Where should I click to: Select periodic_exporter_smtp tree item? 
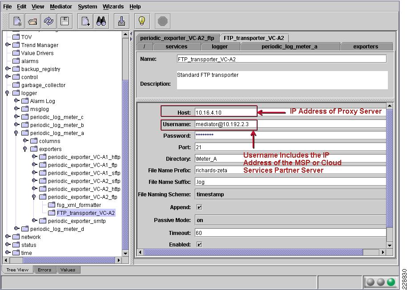77,221
